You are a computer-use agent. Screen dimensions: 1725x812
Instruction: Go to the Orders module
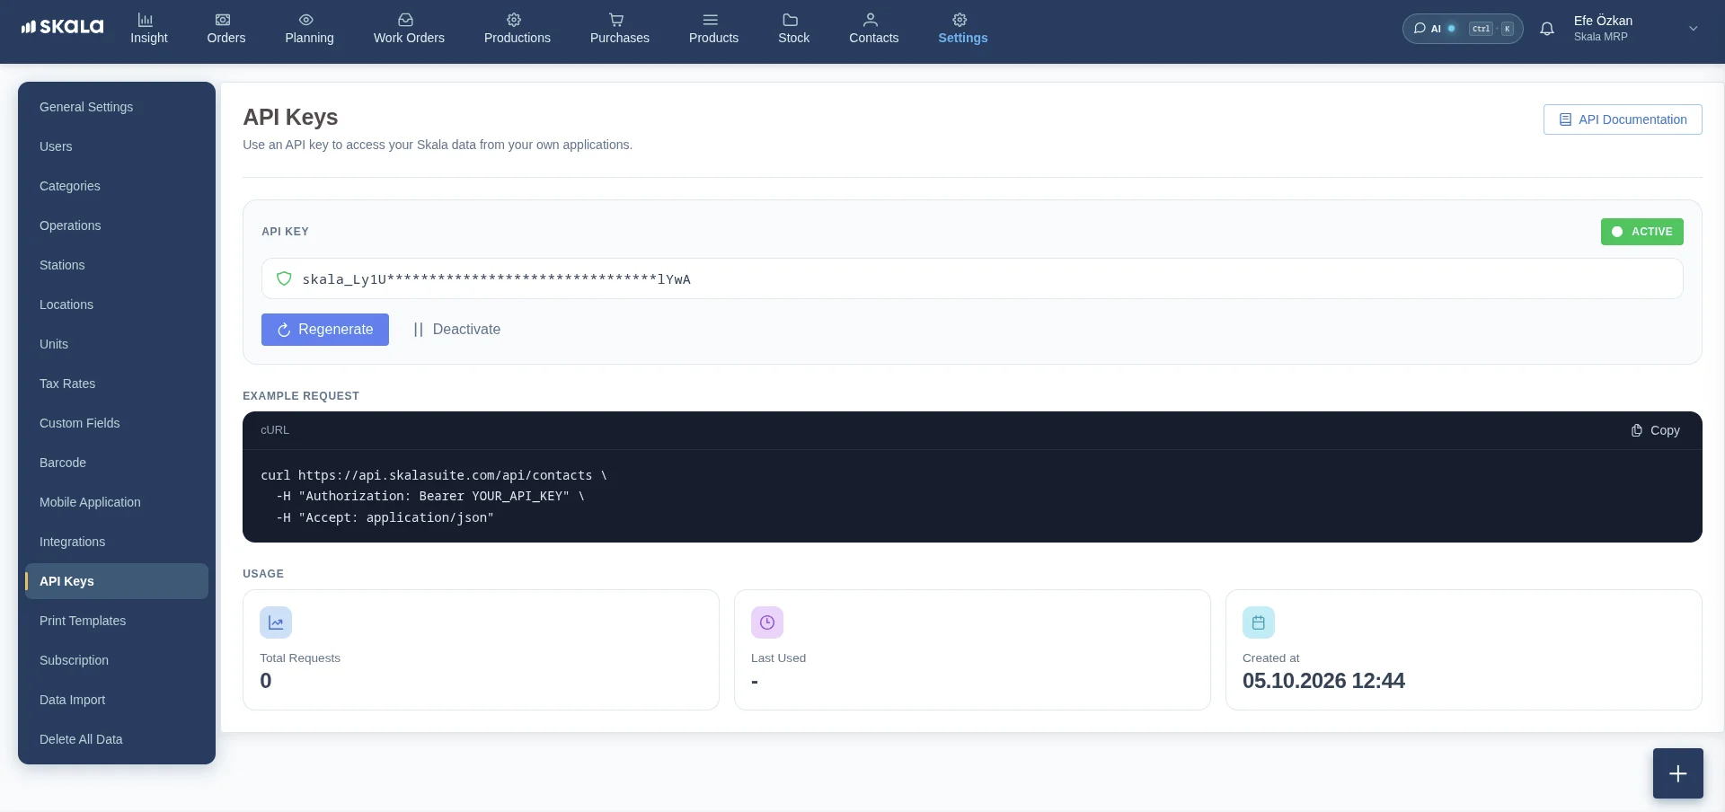click(226, 29)
